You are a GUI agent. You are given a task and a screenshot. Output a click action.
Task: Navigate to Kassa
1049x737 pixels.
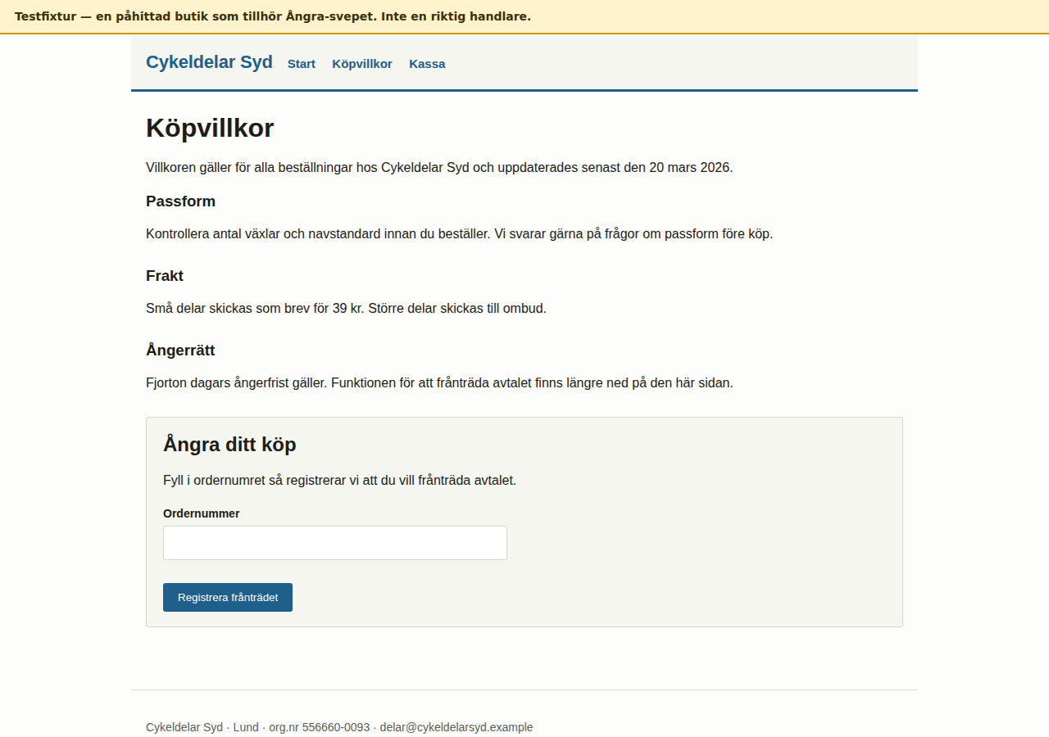pos(427,64)
